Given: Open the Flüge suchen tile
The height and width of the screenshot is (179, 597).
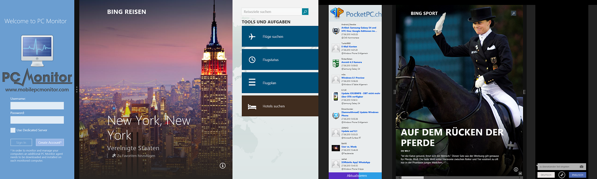Looking at the screenshot, I should pos(280,36).
